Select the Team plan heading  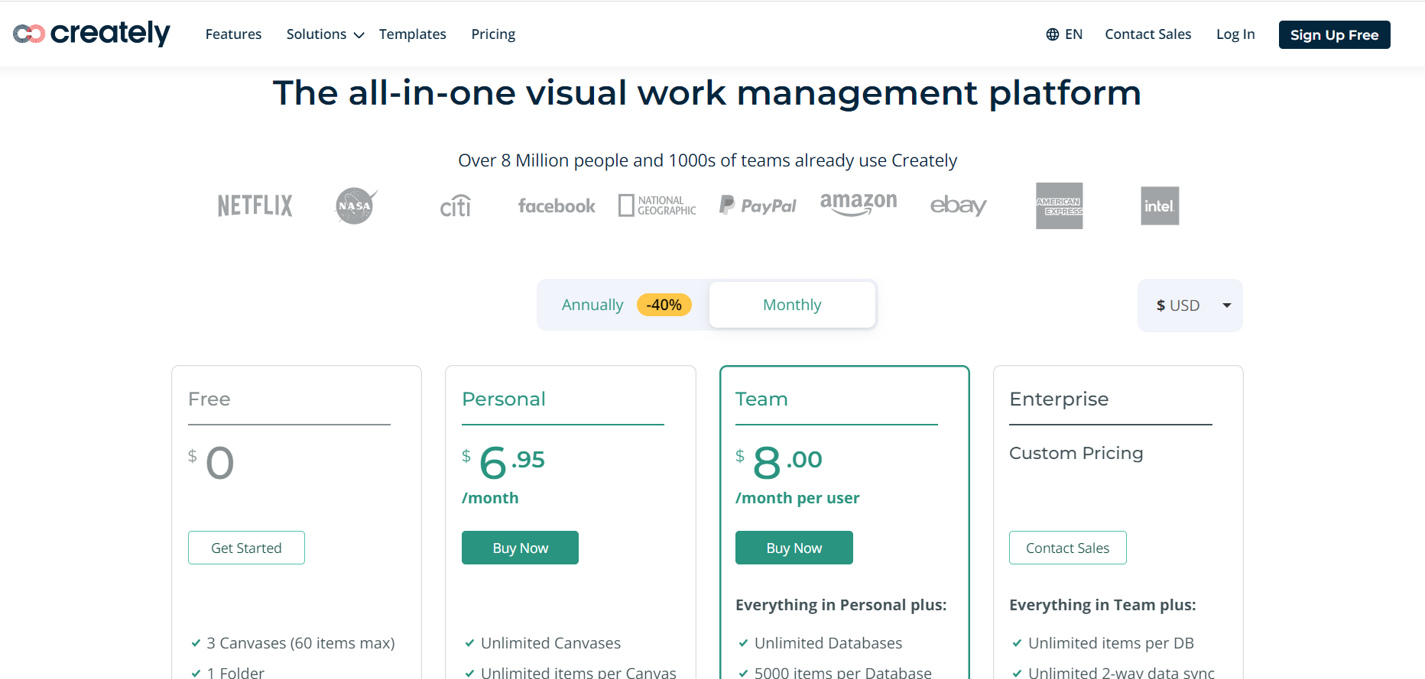761,399
